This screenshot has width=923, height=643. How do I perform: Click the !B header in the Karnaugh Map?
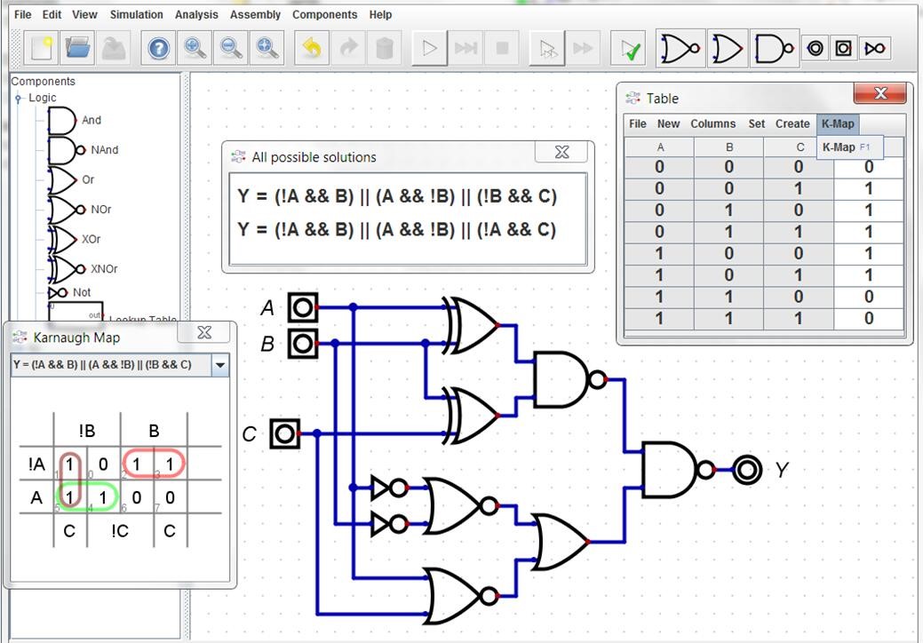point(87,432)
